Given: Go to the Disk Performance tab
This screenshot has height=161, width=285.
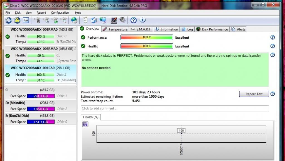Looking at the screenshot, I should (x=212, y=29).
